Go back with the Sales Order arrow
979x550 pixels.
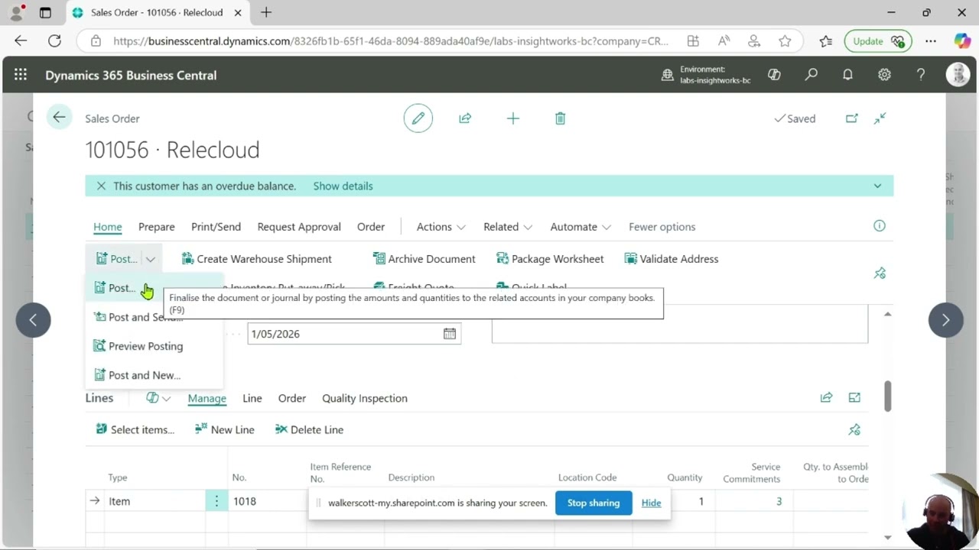[59, 118]
